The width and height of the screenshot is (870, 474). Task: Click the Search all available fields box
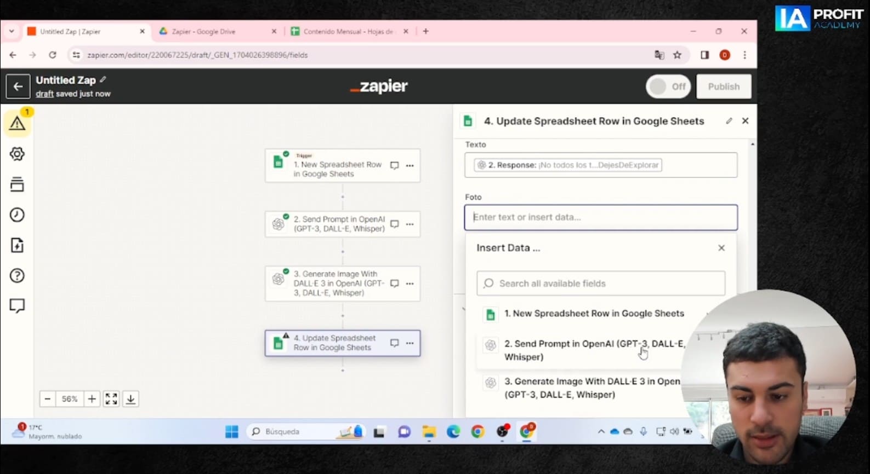[x=601, y=284]
